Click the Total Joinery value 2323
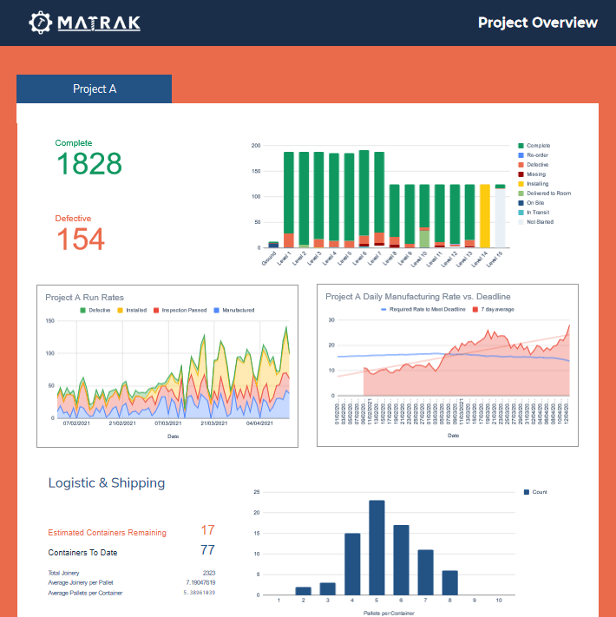This screenshot has width=616, height=617. pyautogui.click(x=209, y=573)
